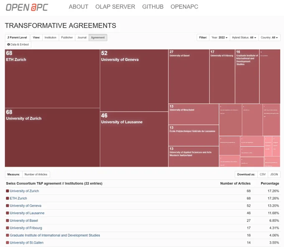This screenshot has width=284, height=247.
Task: Select the Graduate Institute treemap tile
Action: [247, 76]
